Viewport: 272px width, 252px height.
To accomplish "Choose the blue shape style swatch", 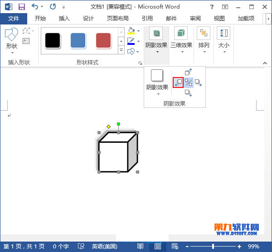I will (x=78, y=41).
